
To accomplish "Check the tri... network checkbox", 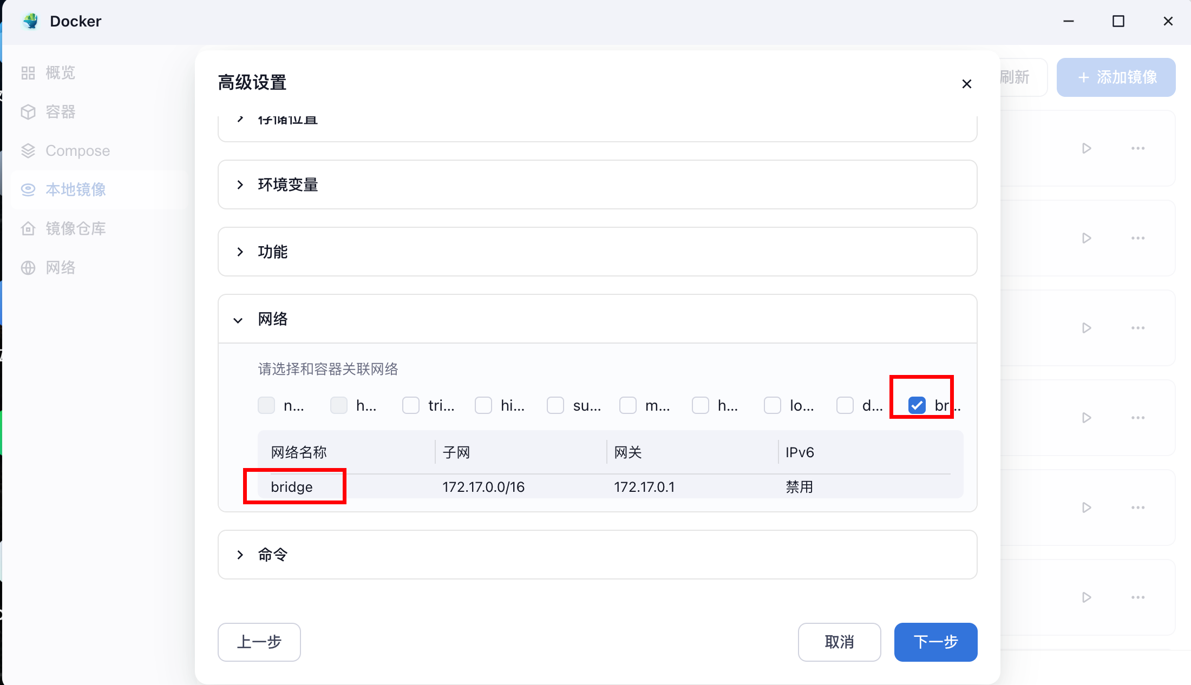I will 411,405.
